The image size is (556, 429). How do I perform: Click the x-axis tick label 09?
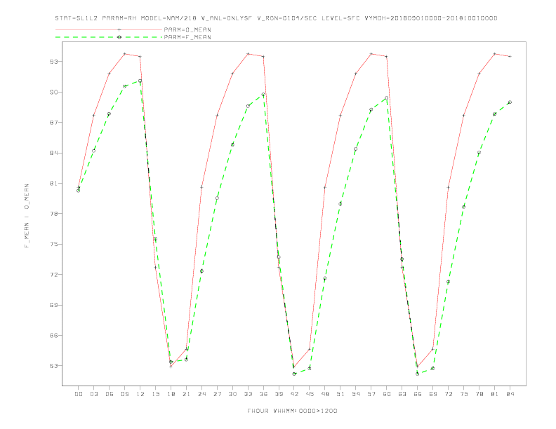pyautogui.click(x=125, y=394)
